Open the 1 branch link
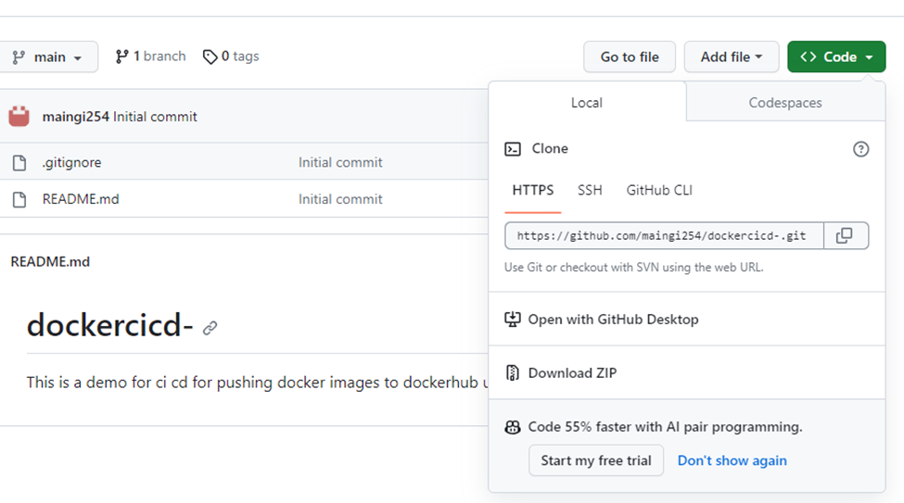This screenshot has width=904, height=503. pyautogui.click(x=150, y=57)
